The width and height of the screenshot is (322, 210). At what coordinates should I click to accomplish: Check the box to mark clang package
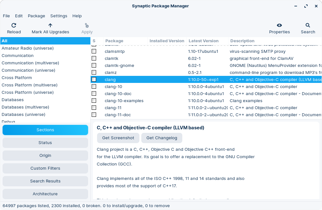pos(94,79)
